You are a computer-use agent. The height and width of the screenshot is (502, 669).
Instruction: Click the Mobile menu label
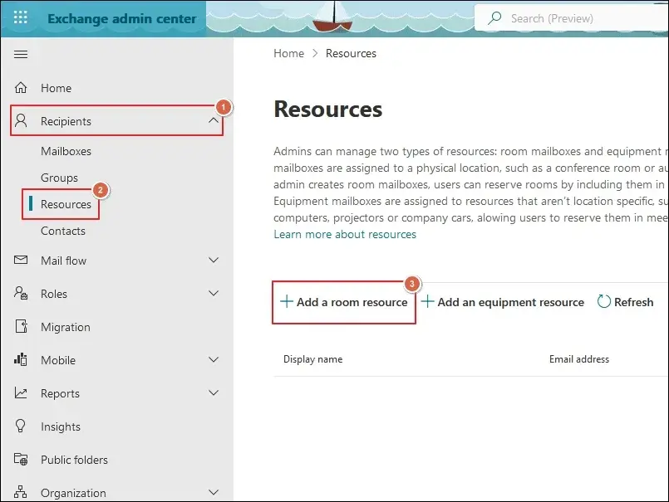[x=58, y=360]
